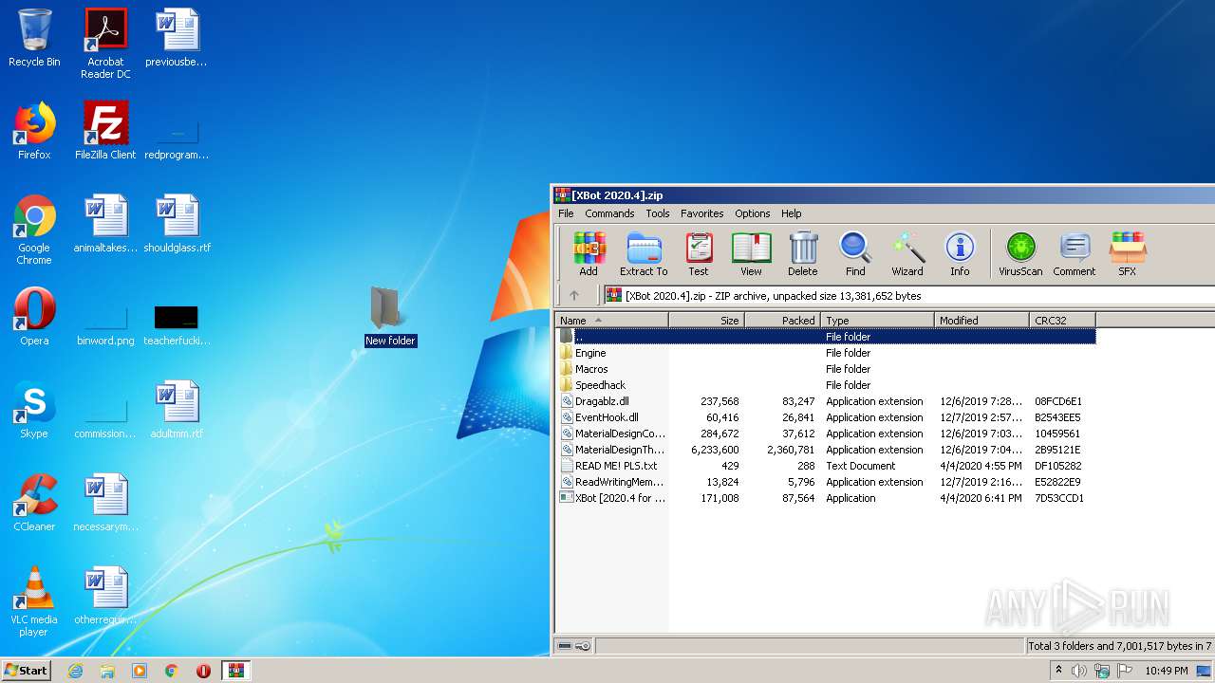Run VirusScan on the archive
This screenshot has width=1215, height=683.
pyautogui.click(x=1020, y=253)
